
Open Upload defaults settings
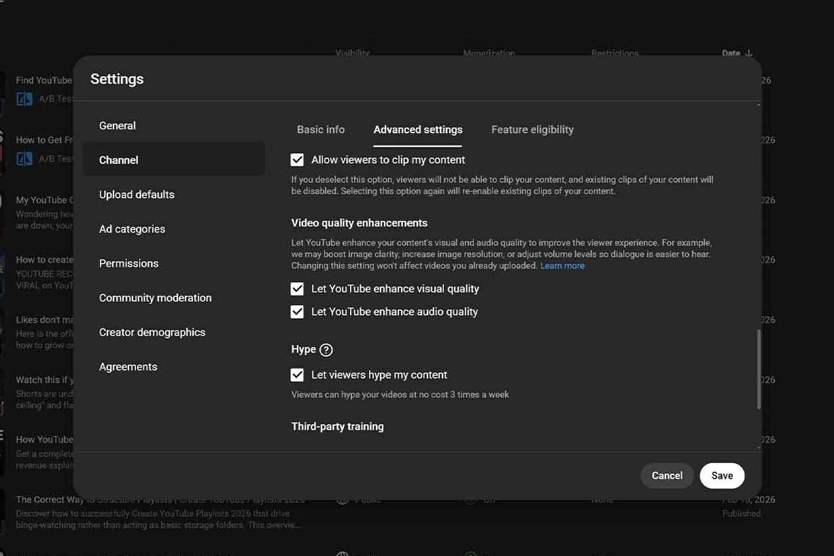(137, 194)
